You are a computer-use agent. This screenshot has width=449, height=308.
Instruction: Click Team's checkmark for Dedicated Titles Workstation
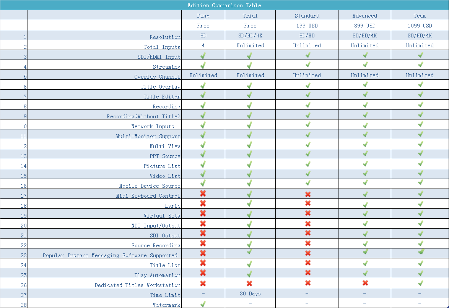click(x=420, y=283)
